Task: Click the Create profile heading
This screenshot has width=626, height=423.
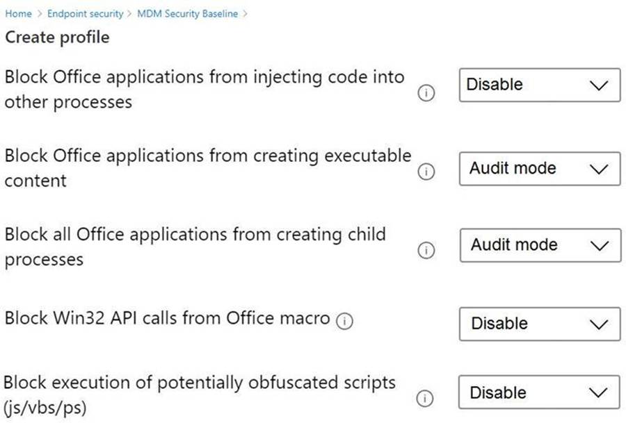Action: click(57, 37)
